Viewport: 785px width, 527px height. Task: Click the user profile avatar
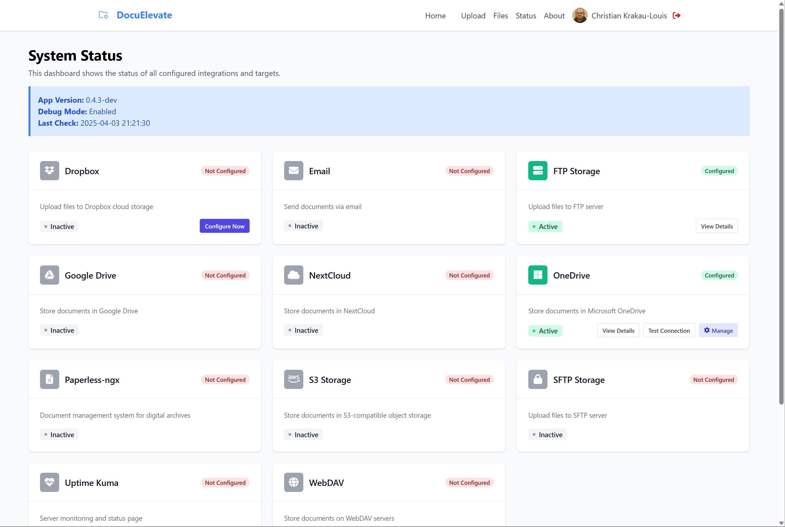click(580, 15)
